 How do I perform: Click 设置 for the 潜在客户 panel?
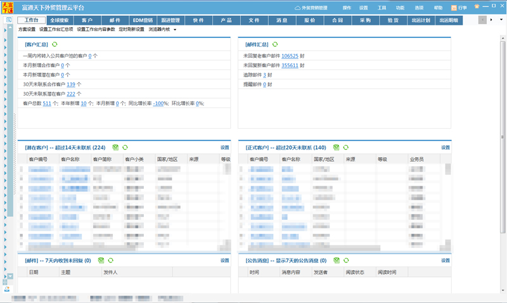224,147
